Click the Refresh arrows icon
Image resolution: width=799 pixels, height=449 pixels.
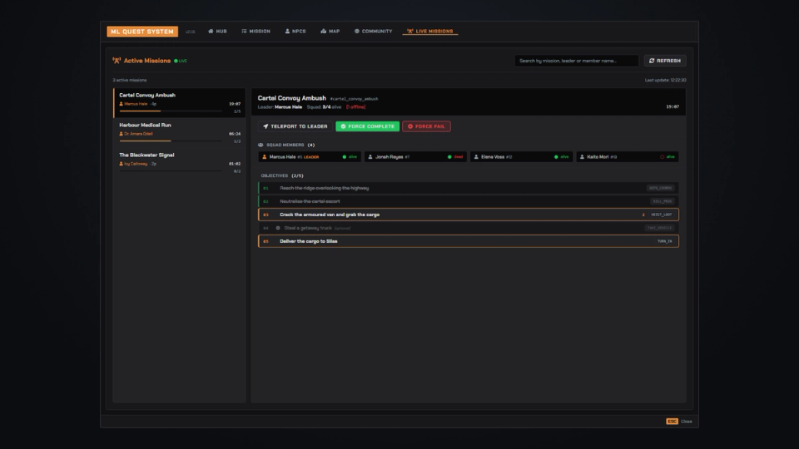click(651, 61)
